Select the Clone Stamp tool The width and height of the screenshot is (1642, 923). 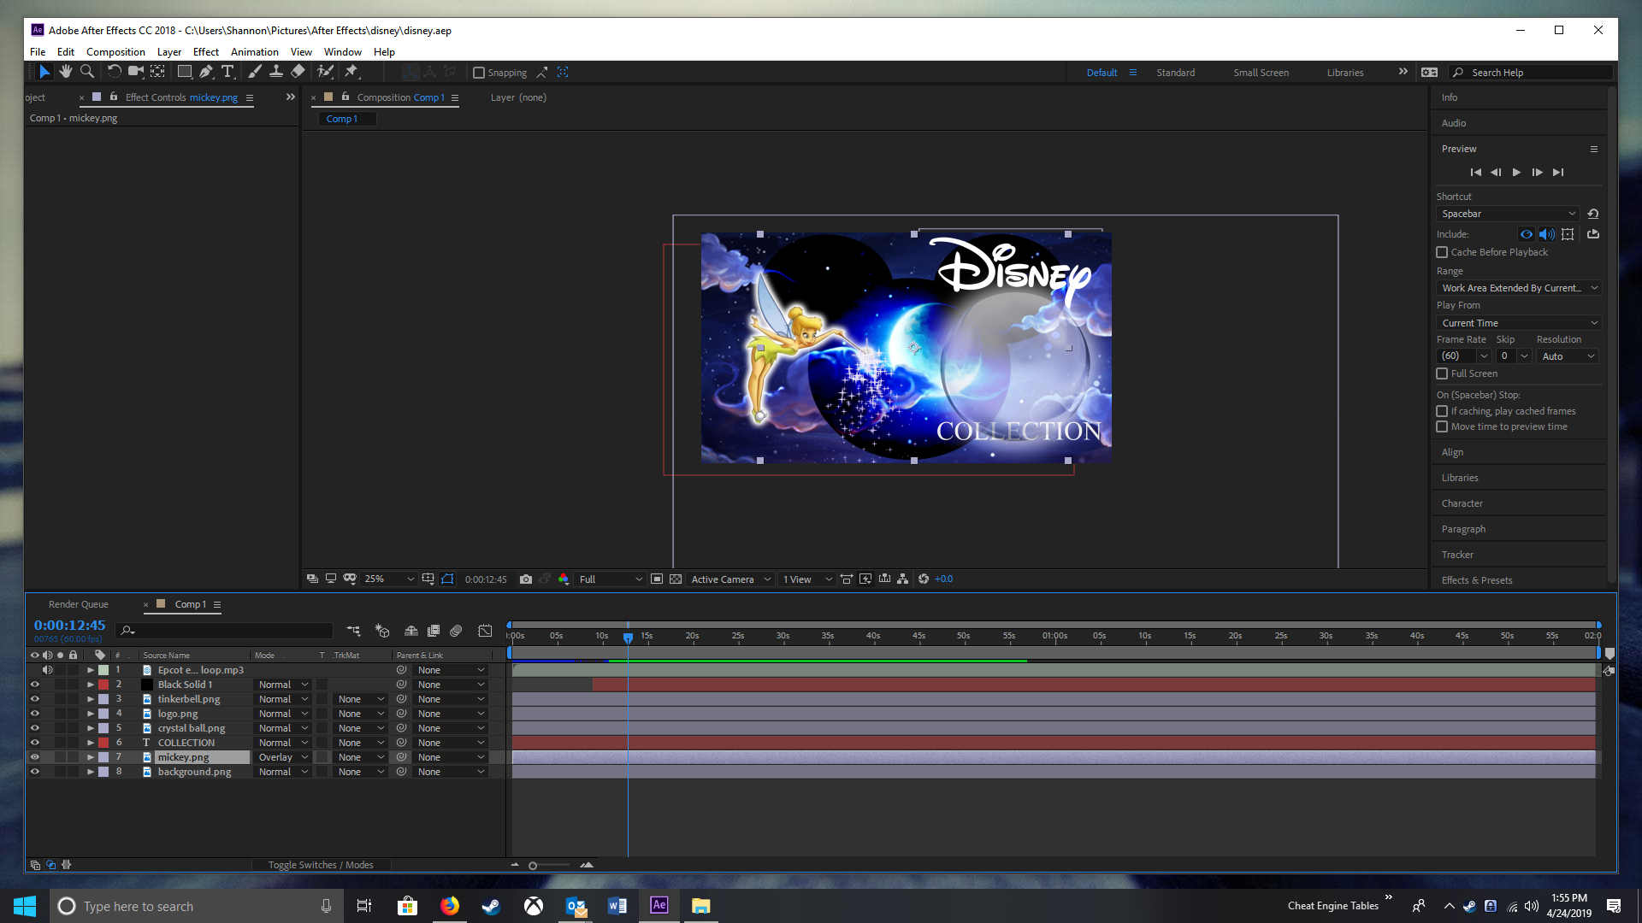[276, 72]
